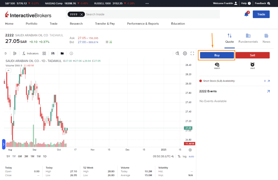Open the Indicators panel on the chart
The width and height of the screenshot is (278, 180).
pos(30,53)
